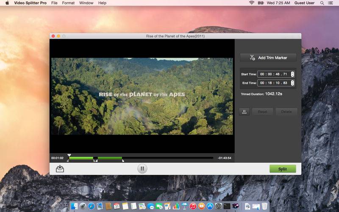The image size is (339, 212).
Task: Open the Format menu
Action: (x=68, y=3)
